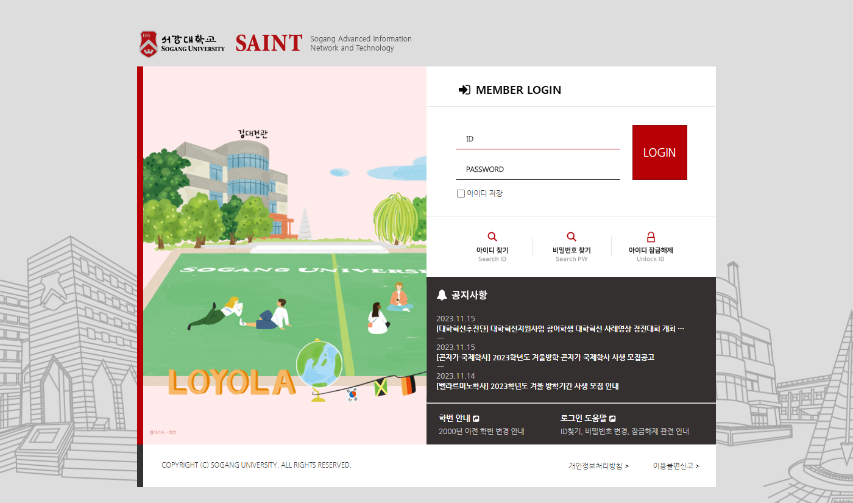Open the 이용불편신고 report link
The width and height of the screenshot is (853, 503).
click(x=676, y=466)
